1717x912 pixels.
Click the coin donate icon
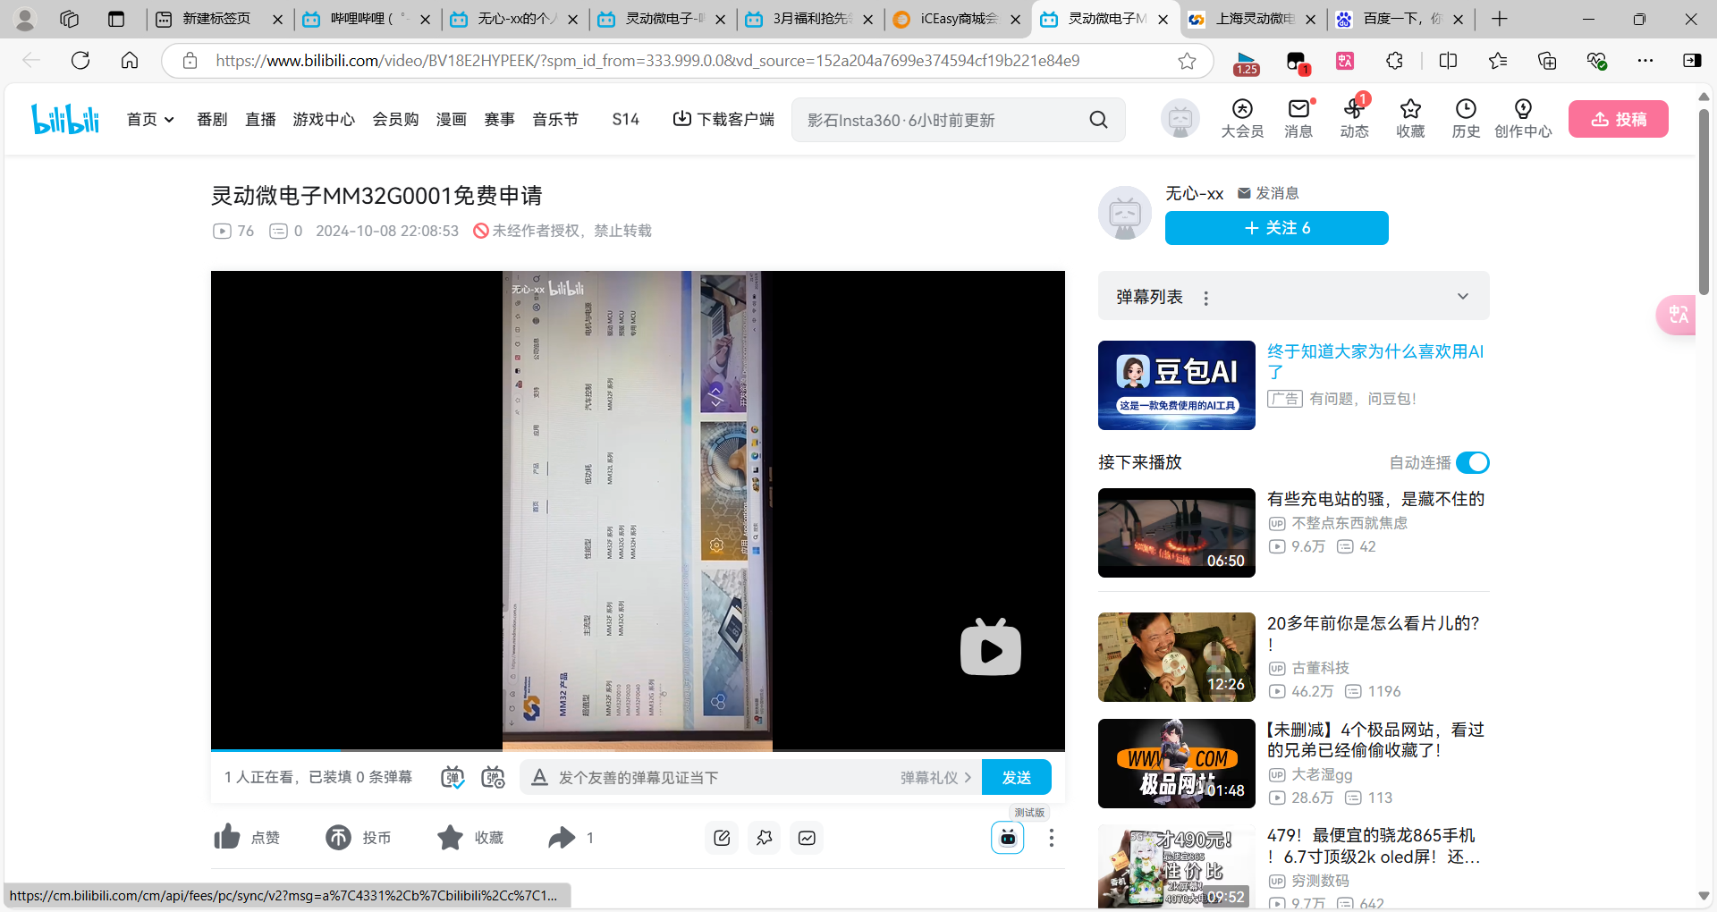pos(338,837)
